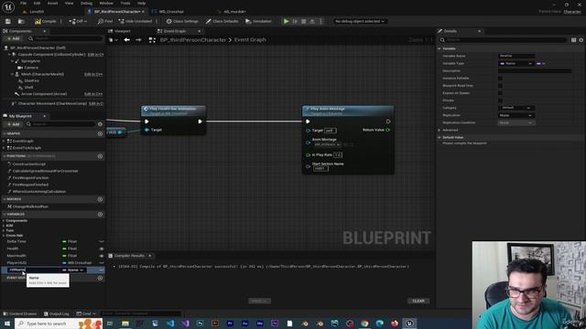Open My Blueprint panel settings gear
This screenshot has width=586, height=329.
100,124
